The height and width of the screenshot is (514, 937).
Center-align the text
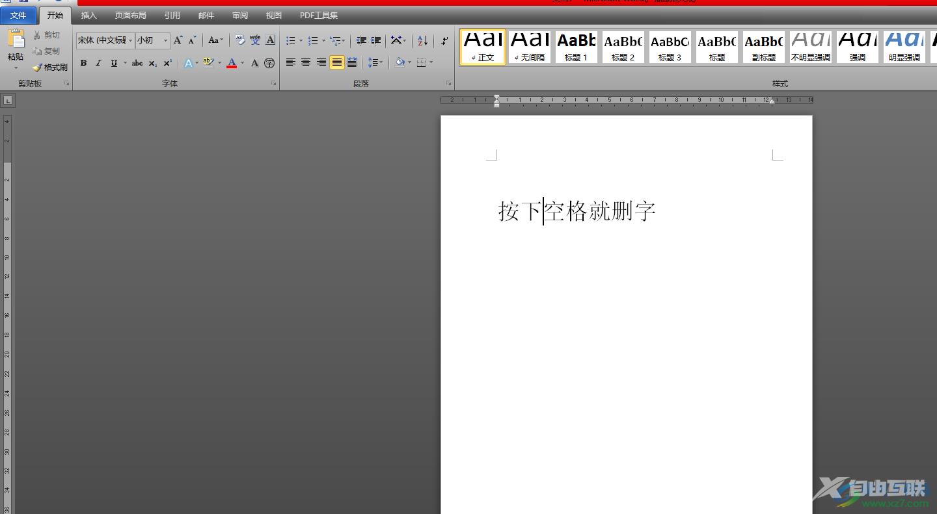coord(306,62)
